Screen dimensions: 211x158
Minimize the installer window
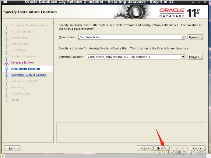click(x=193, y=2)
